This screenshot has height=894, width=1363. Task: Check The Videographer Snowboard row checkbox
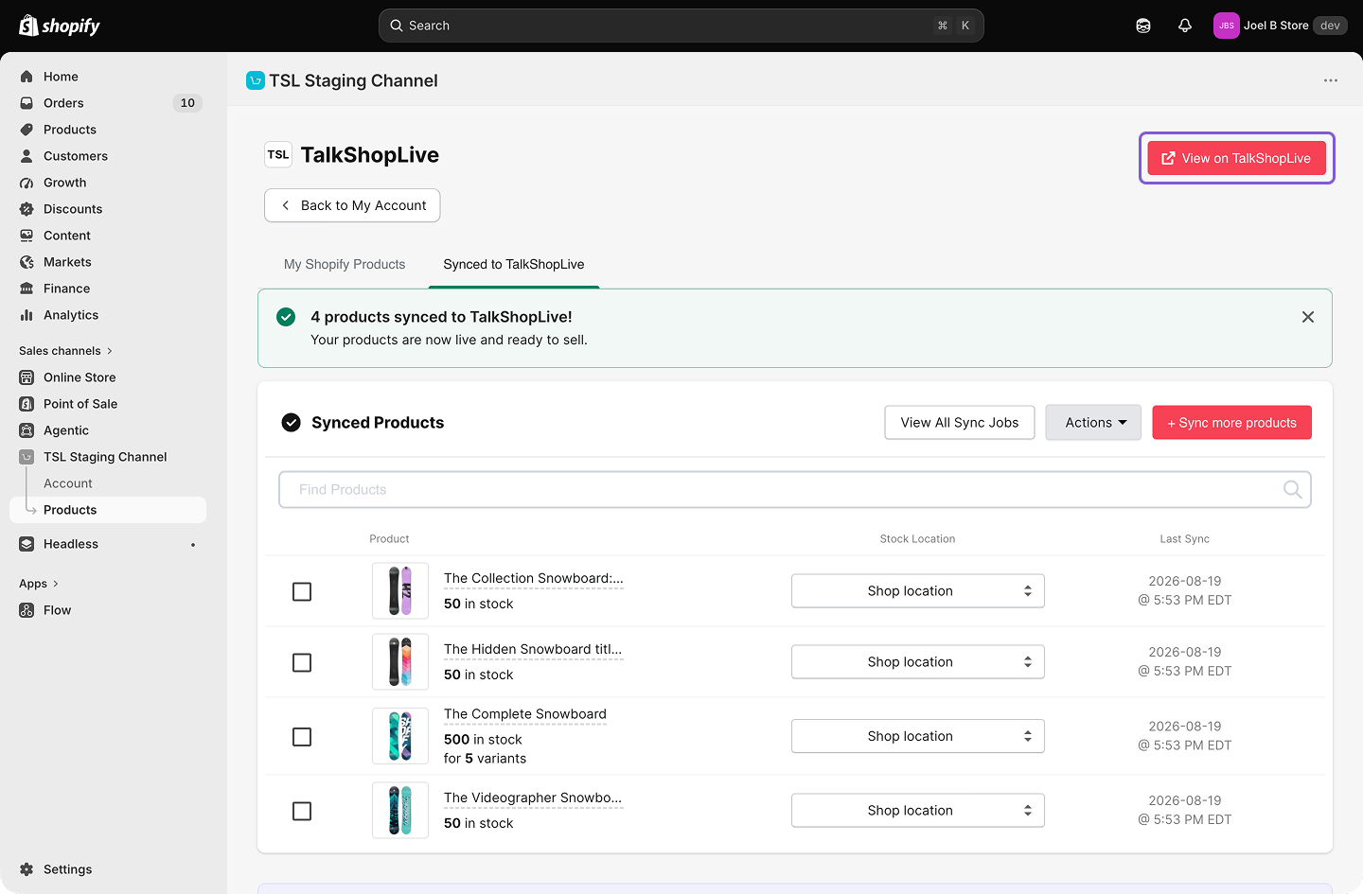click(x=302, y=811)
